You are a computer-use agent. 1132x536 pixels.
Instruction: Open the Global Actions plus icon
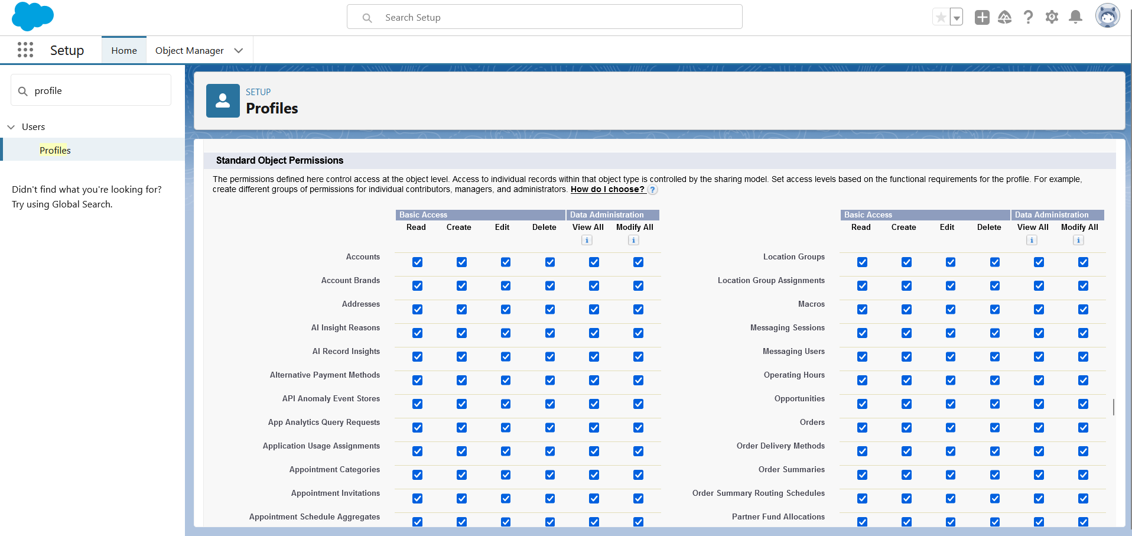(982, 18)
